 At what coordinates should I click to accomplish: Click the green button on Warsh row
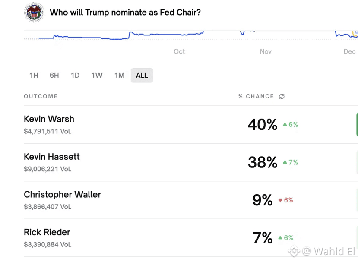coord(357,125)
